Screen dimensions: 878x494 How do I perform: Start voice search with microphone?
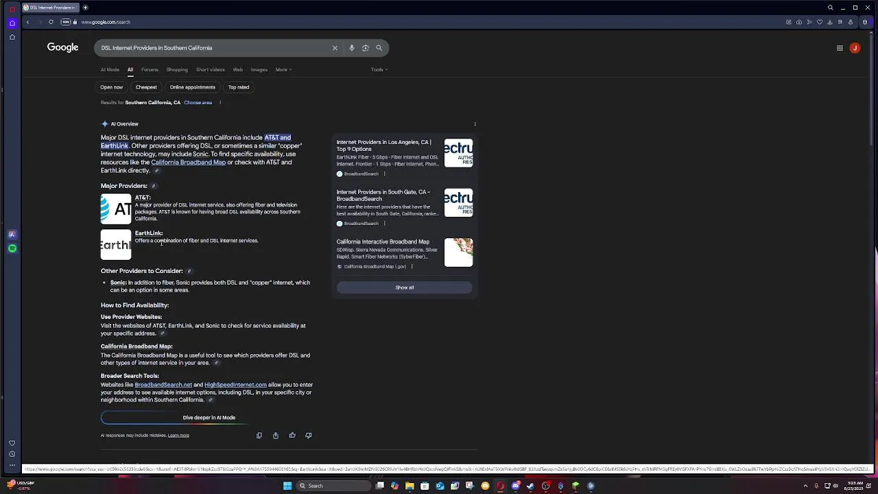click(x=351, y=48)
